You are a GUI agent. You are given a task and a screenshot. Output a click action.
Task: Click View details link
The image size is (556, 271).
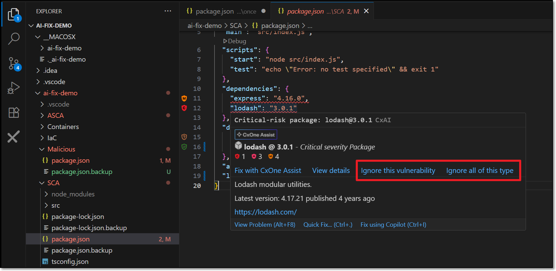331,171
